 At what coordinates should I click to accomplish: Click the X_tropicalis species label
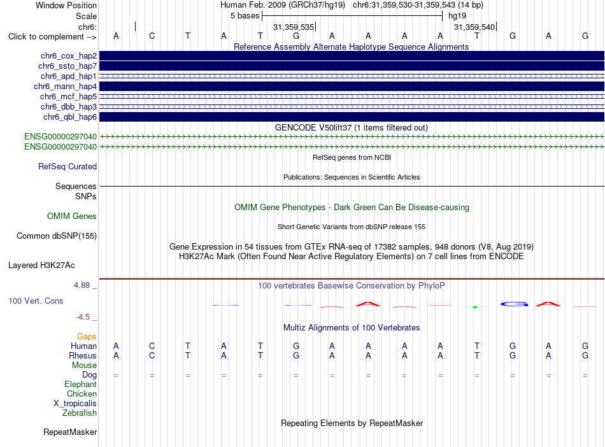(x=75, y=404)
